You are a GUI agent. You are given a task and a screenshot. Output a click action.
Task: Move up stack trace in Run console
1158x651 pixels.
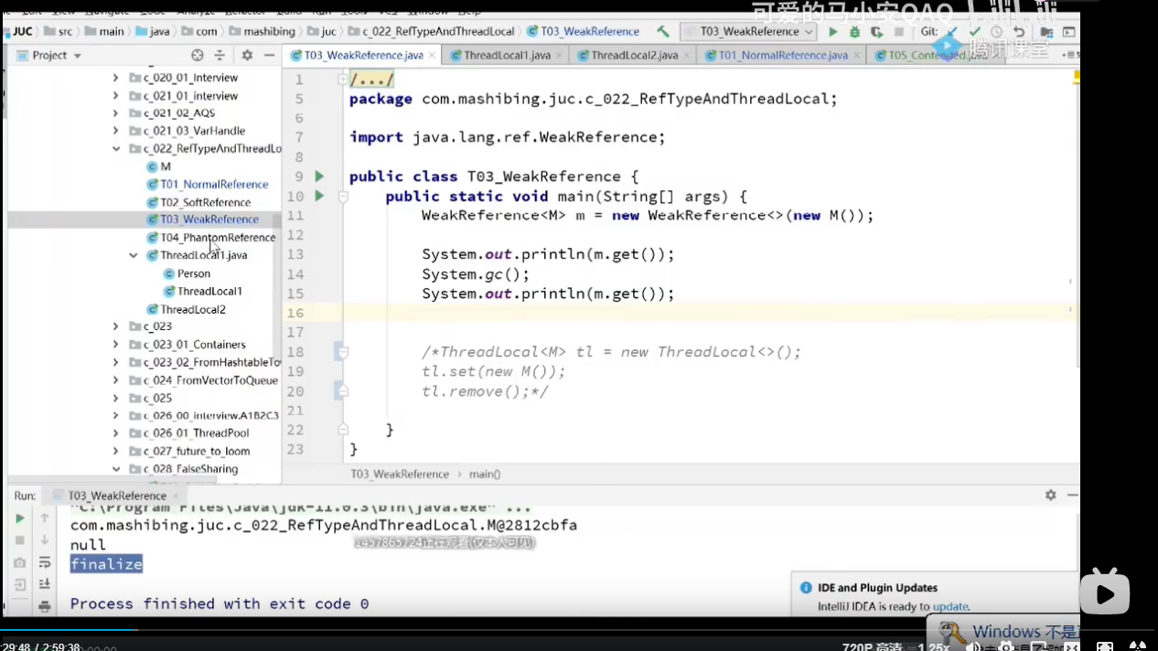44,518
